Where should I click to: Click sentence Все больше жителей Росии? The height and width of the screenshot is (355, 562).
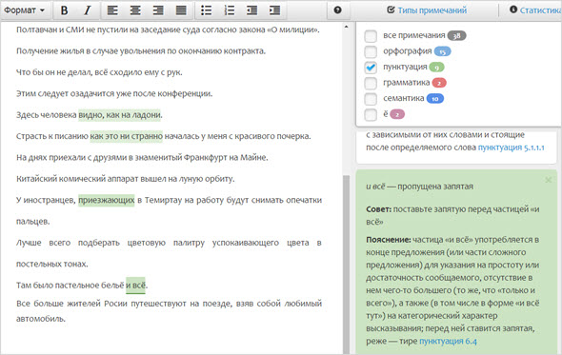click(x=169, y=310)
